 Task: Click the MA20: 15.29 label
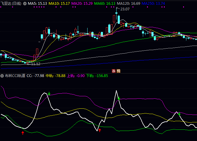coord(82,4)
